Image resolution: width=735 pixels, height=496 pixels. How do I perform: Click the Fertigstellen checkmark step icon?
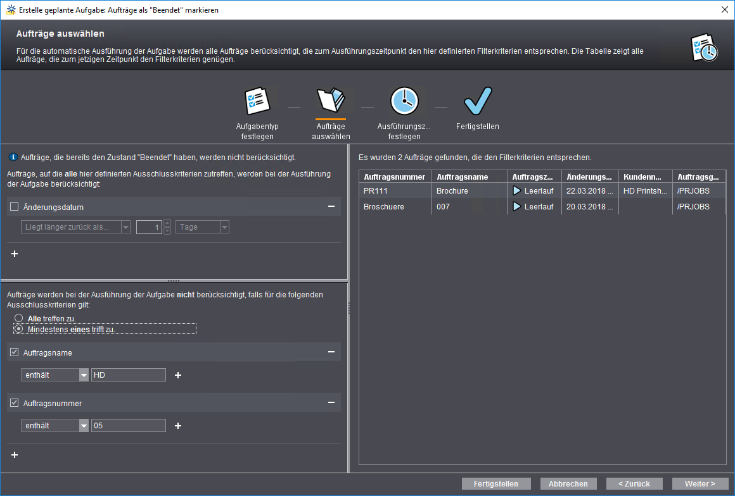[478, 101]
